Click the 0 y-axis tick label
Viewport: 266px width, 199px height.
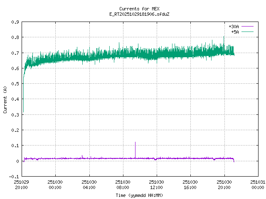[x=17, y=161]
